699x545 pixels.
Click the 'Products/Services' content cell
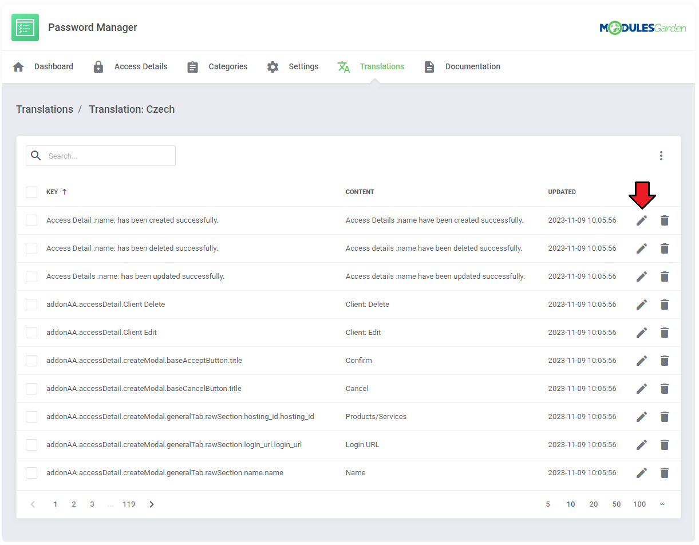tap(376, 417)
